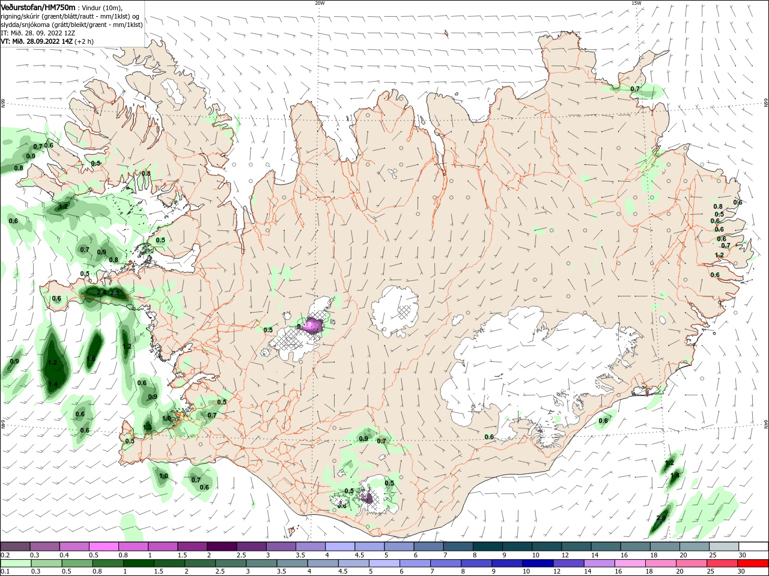The width and height of the screenshot is (769, 576).
Task: Pick the upper-row 3–3.5 violet swatch
Action: click(281, 547)
